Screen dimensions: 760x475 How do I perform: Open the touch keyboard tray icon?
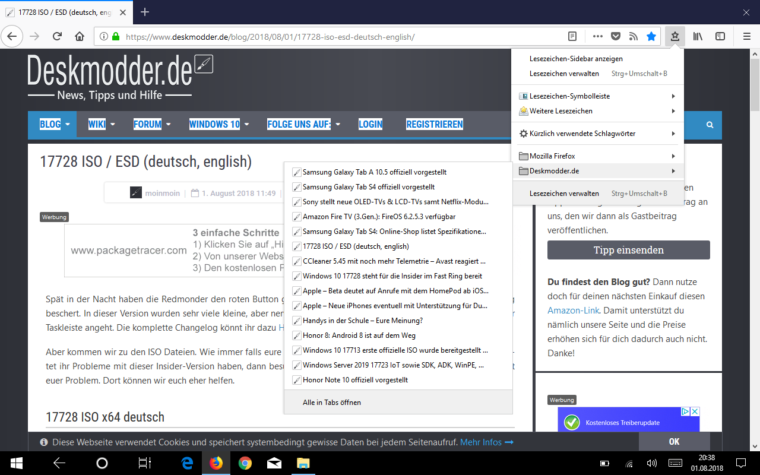tap(675, 463)
